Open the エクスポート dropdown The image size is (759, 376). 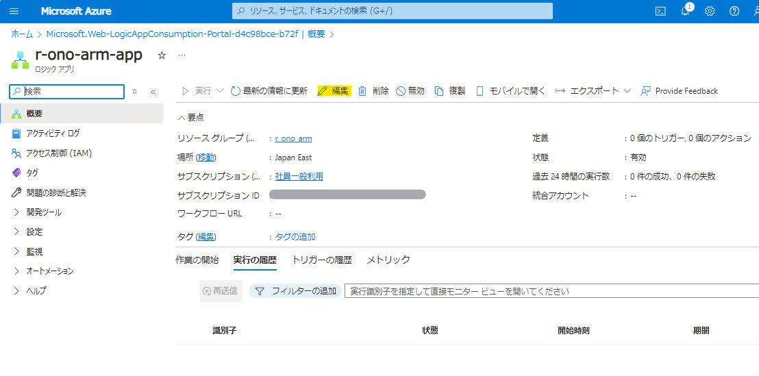[x=593, y=91]
